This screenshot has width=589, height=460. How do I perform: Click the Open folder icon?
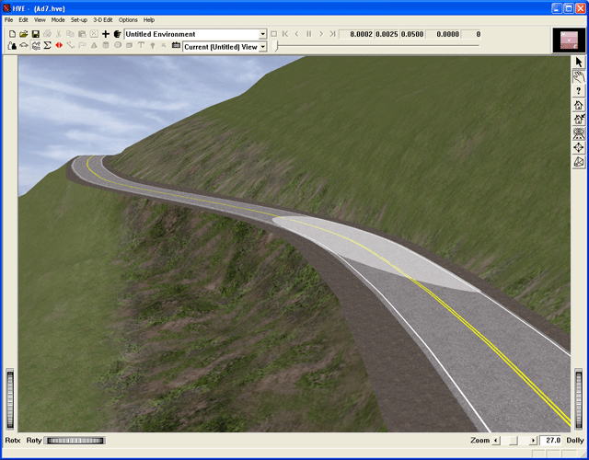click(24, 34)
